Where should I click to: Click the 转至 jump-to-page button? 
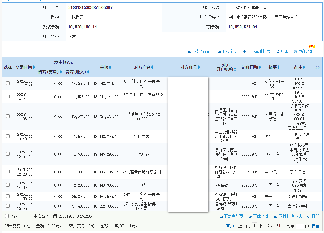pos(315,226)
